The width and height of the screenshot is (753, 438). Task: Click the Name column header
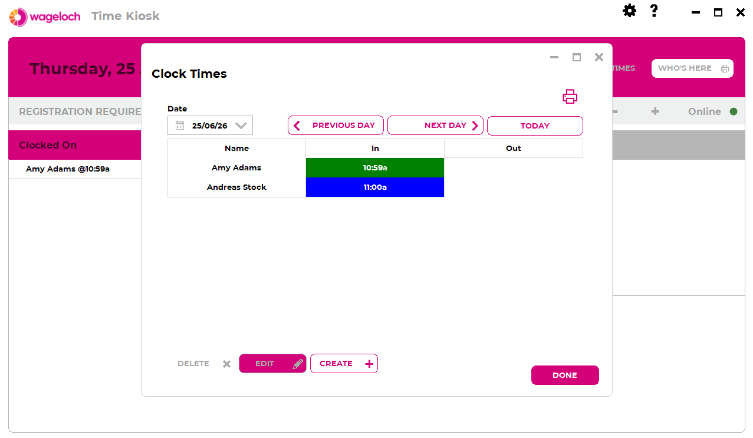(236, 149)
